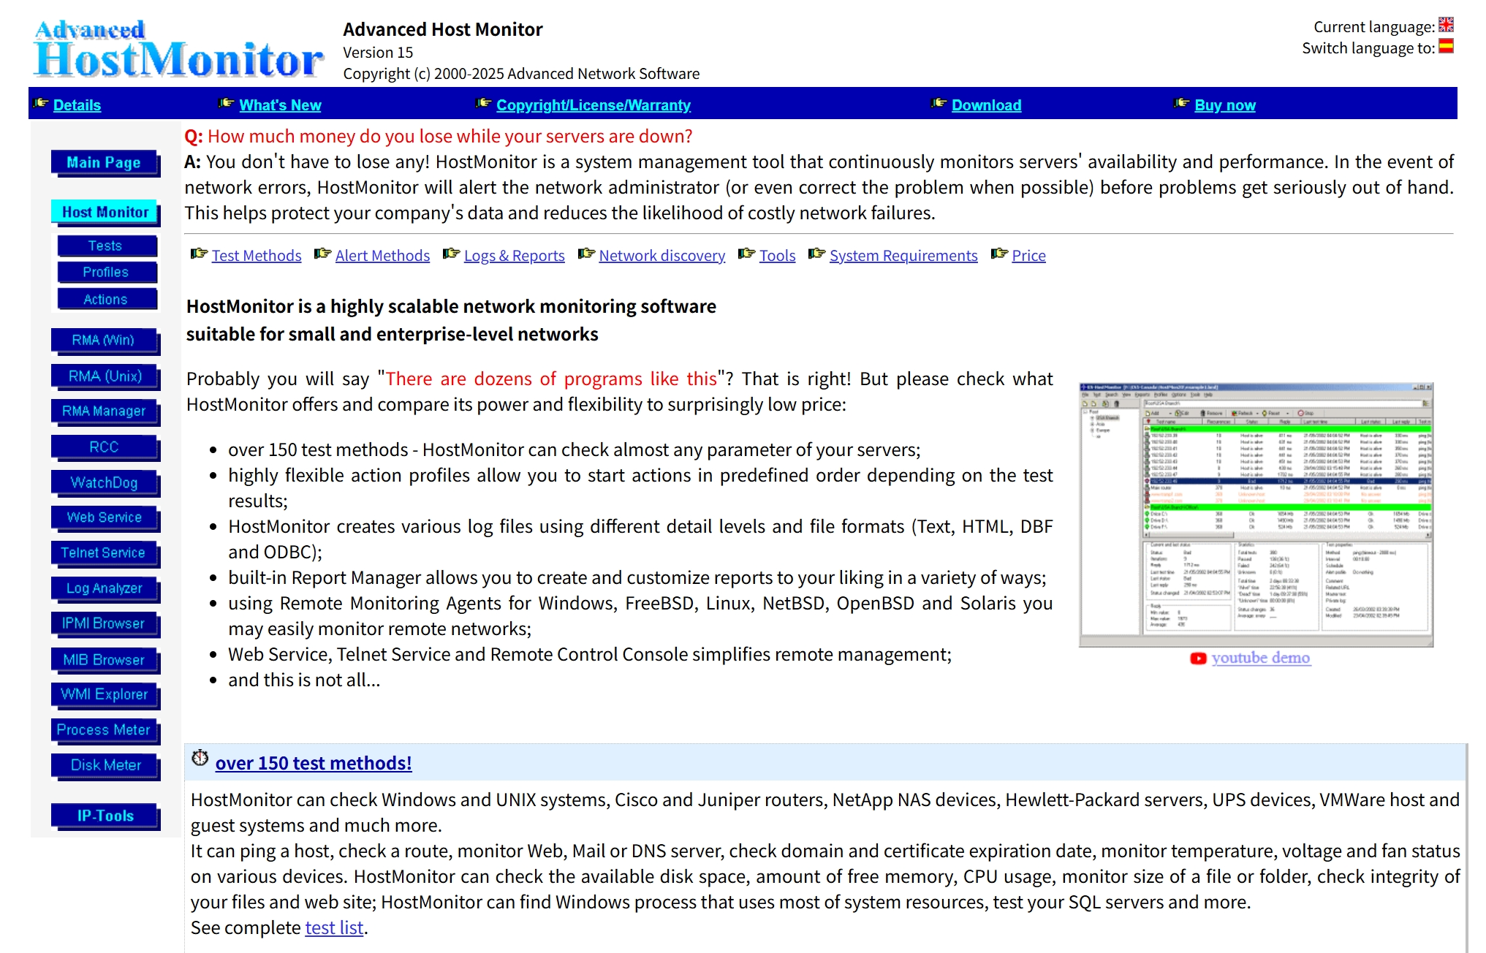The height and width of the screenshot is (953, 1486).
Task: Open the What's New page
Action: pyautogui.click(x=280, y=105)
